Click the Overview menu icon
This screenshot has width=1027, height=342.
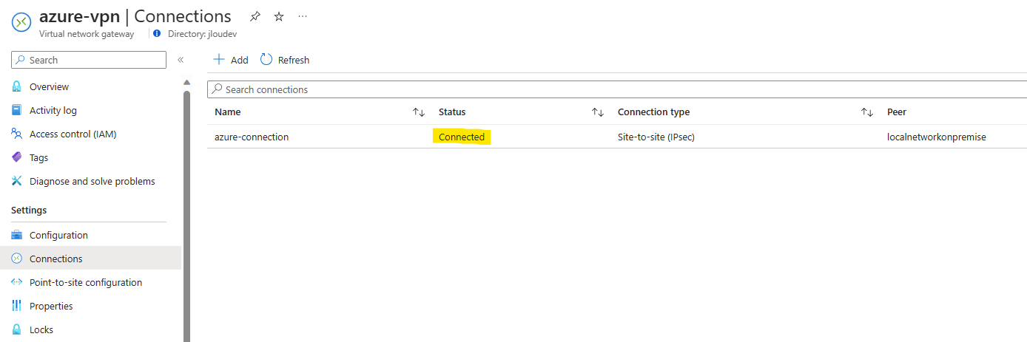[17, 86]
